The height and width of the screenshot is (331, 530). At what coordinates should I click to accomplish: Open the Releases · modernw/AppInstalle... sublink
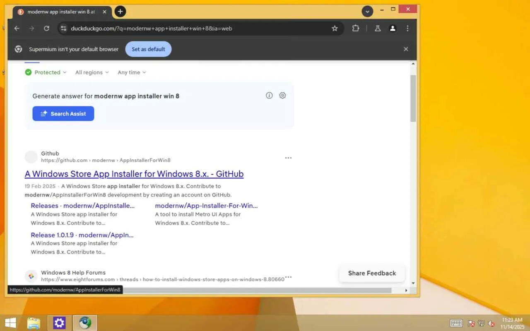83,206
